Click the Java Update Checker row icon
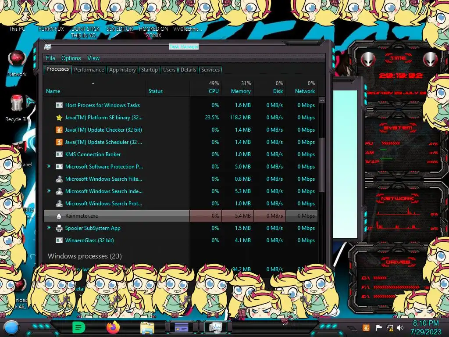449x337 pixels. pyautogui.click(x=59, y=130)
